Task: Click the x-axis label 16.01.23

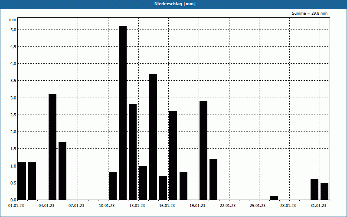Action: [x=167, y=206]
